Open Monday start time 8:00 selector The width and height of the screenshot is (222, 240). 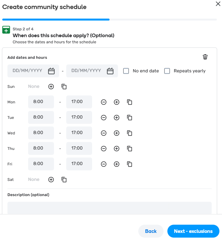click(x=41, y=102)
